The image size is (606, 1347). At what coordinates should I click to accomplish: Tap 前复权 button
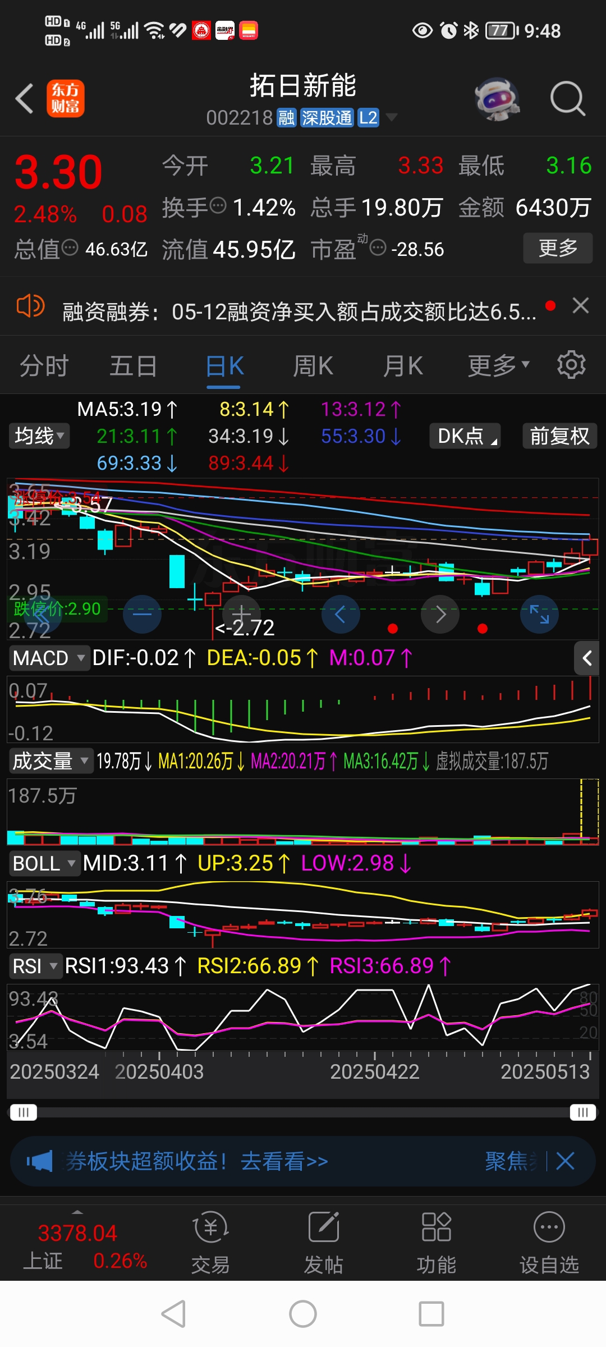pos(559,436)
